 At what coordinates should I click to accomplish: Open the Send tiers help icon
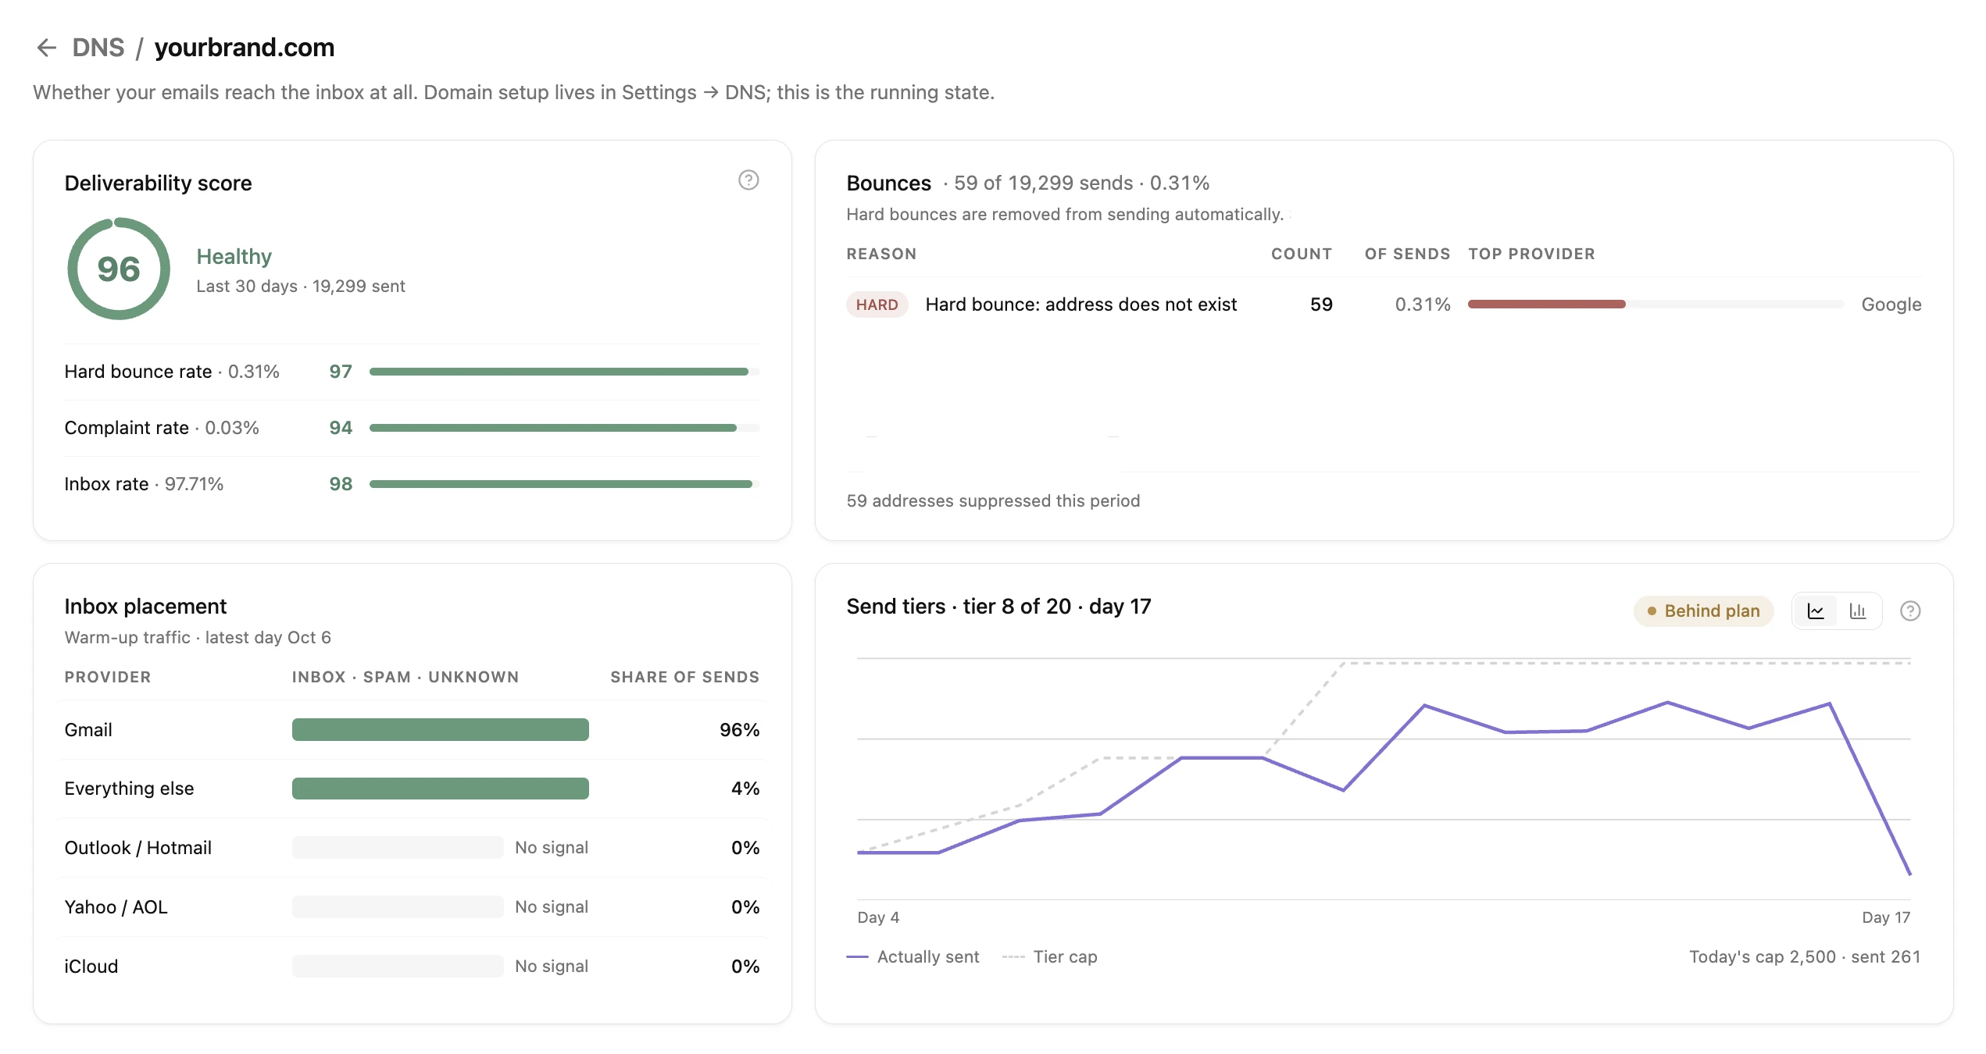click(1910, 611)
